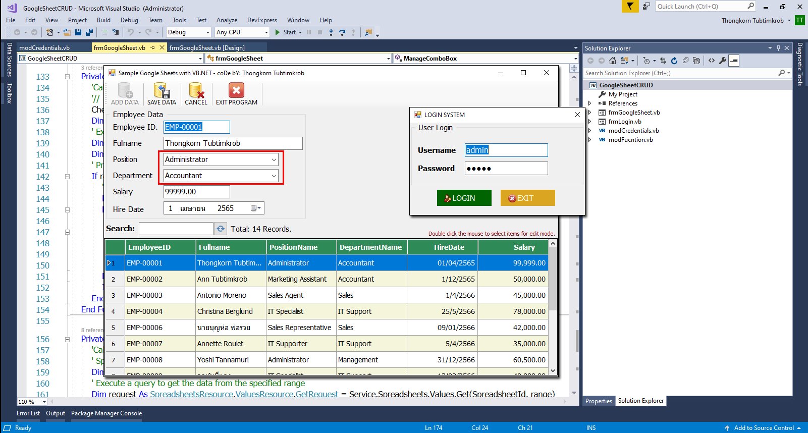Click the Search box in the employee form
This screenshot has height=433, width=808.
point(176,229)
